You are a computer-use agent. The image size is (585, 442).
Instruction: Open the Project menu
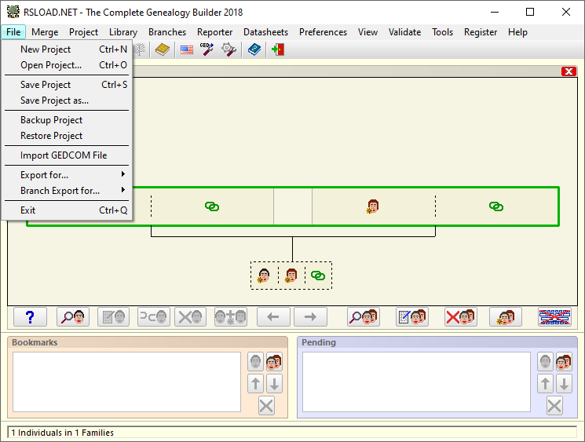pos(83,32)
